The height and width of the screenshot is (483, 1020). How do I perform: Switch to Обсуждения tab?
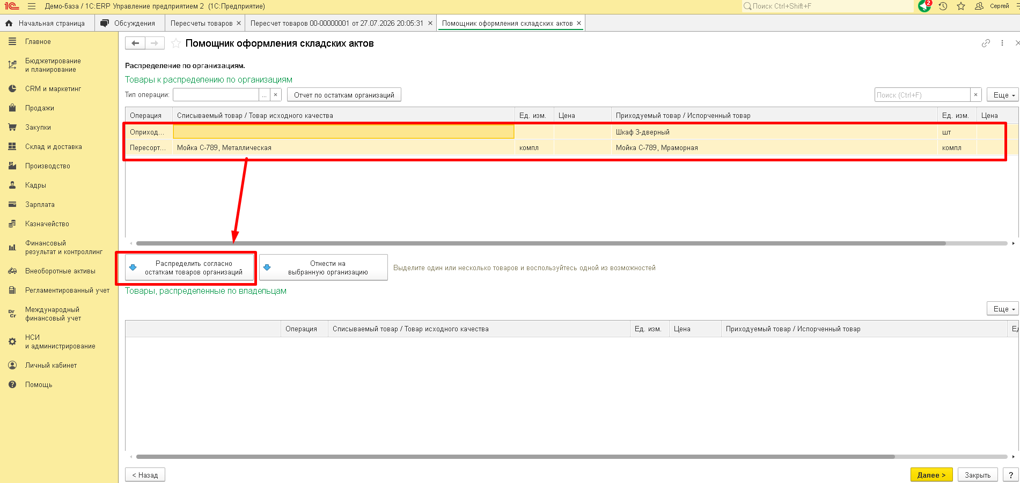[x=129, y=23]
